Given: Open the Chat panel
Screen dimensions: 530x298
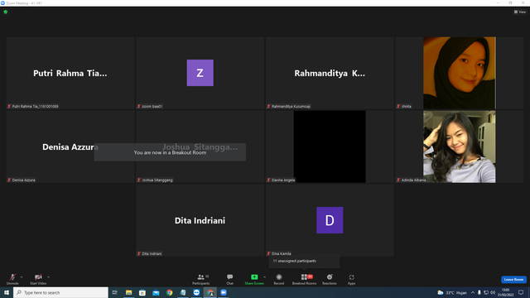Looking at the screenshot, I should [230, 279].
